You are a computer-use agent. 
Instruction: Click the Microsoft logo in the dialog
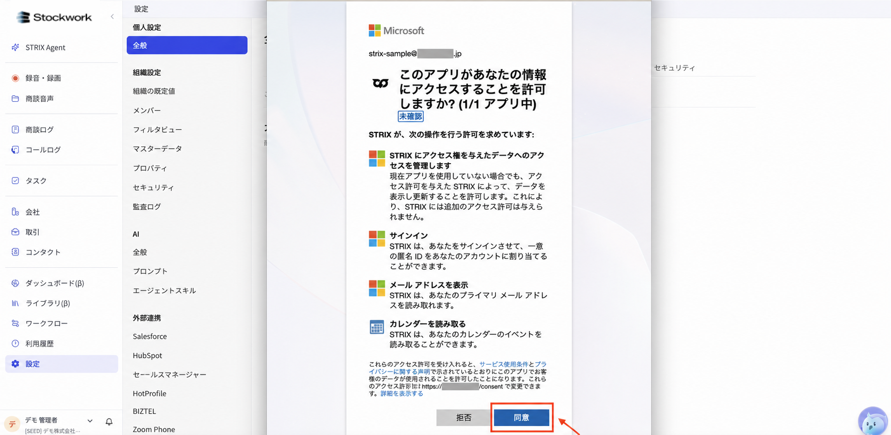point(396,31)
